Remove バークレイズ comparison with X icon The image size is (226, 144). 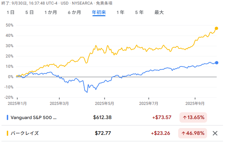point(215,133)
